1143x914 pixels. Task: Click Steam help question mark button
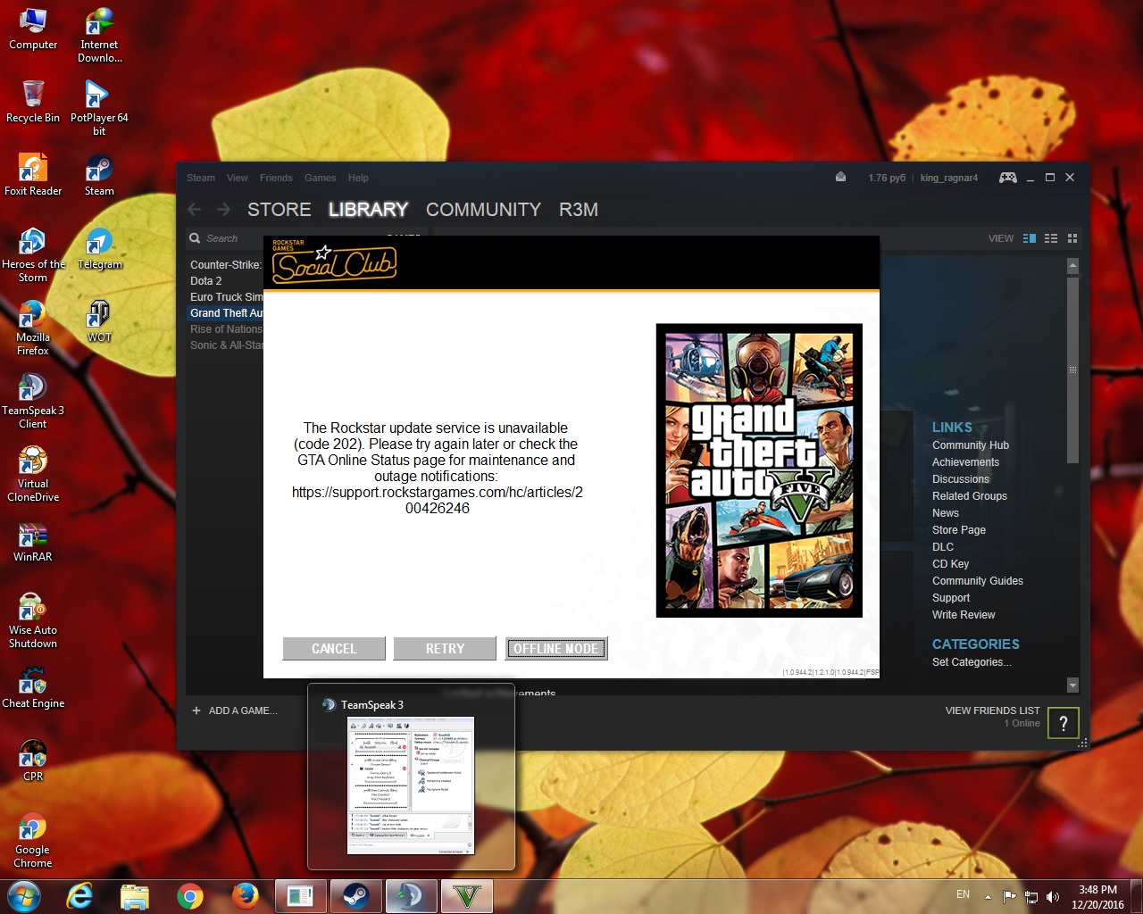(x=1064, y=723)
